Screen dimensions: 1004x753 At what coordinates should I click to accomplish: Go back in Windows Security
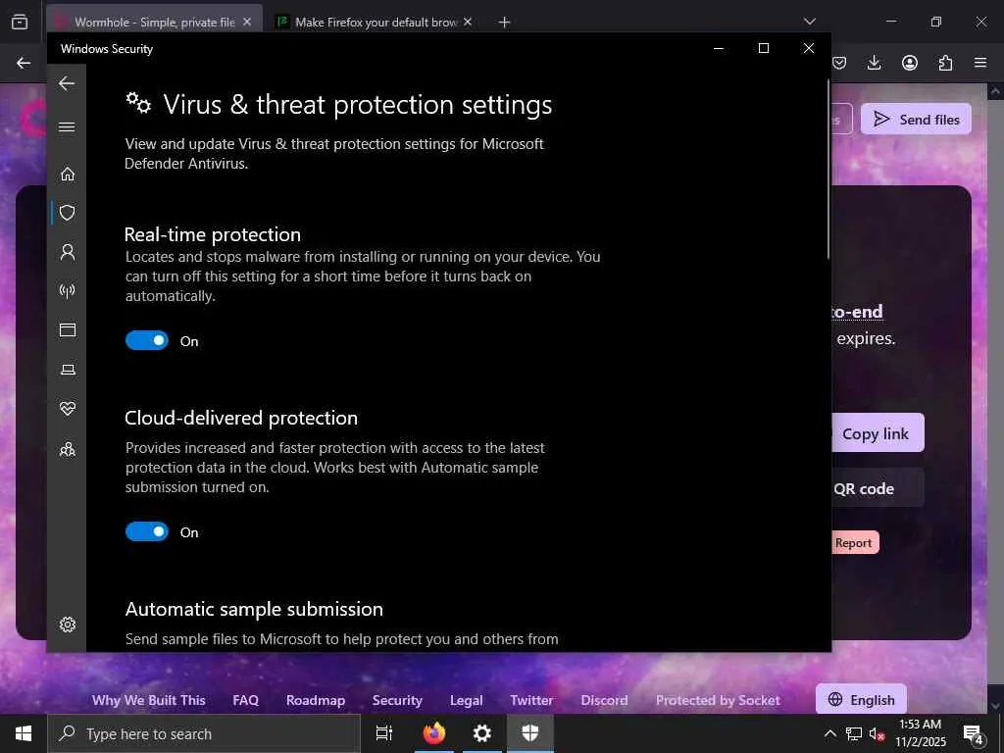67,83
